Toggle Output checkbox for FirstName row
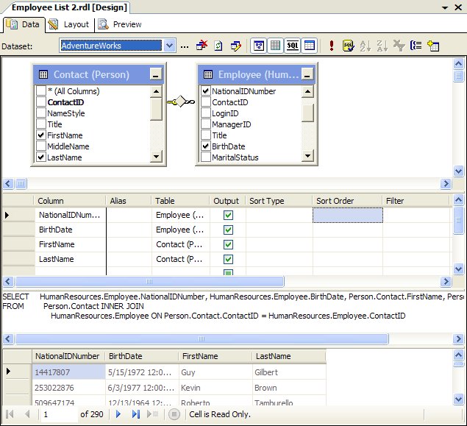Image resolution: width=467 pixels, height=426 pixels. (x=228, y=244)
